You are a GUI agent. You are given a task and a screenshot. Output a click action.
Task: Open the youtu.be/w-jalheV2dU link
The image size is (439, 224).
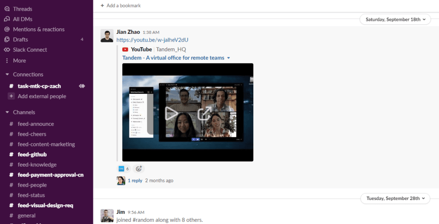(152, 40)
